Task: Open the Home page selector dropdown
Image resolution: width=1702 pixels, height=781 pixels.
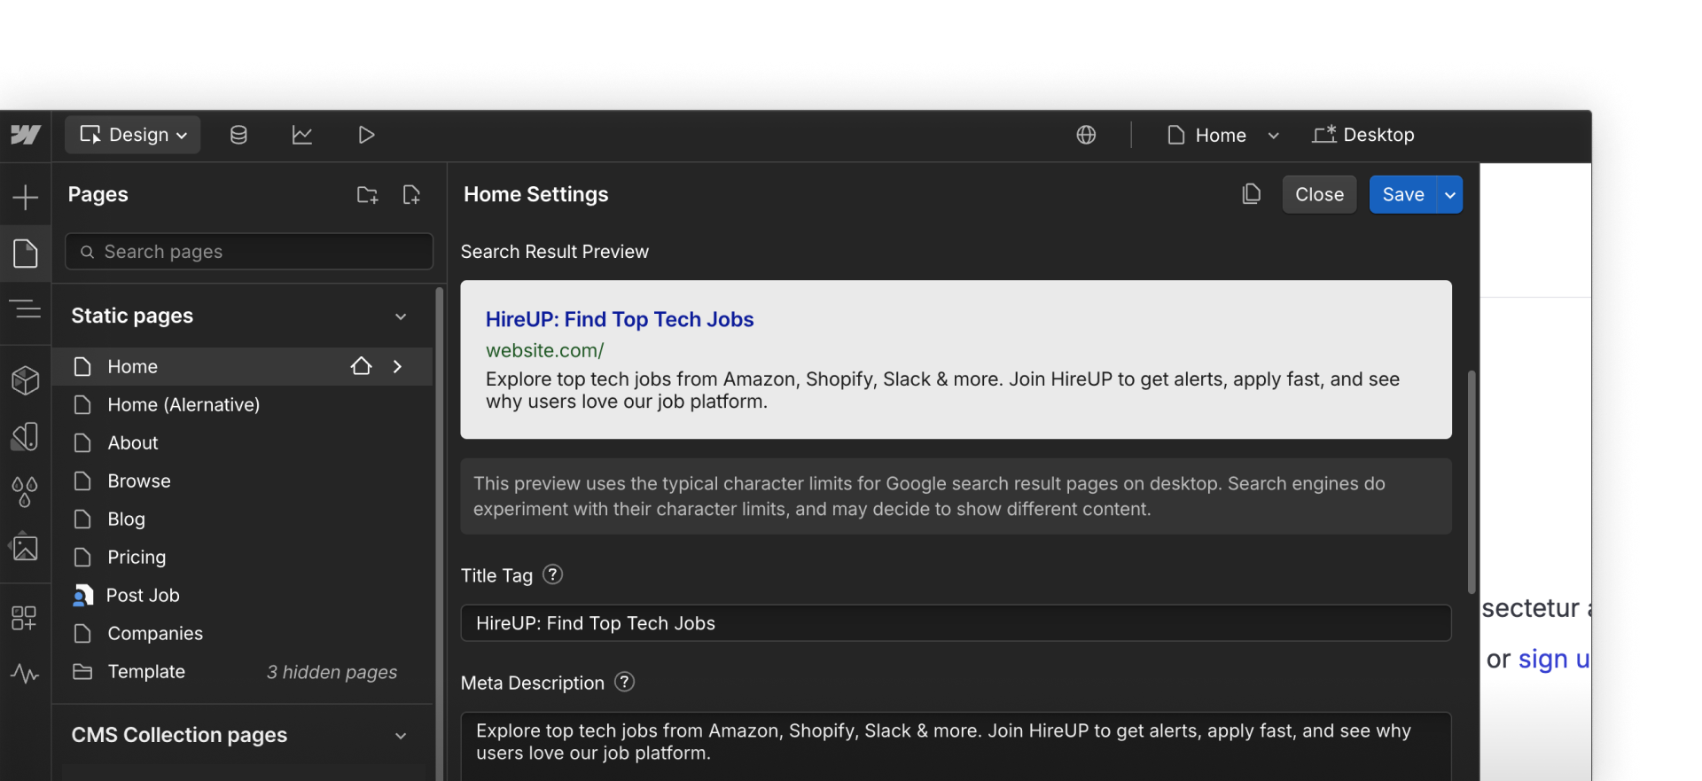Action: [x=1223, y=135]
